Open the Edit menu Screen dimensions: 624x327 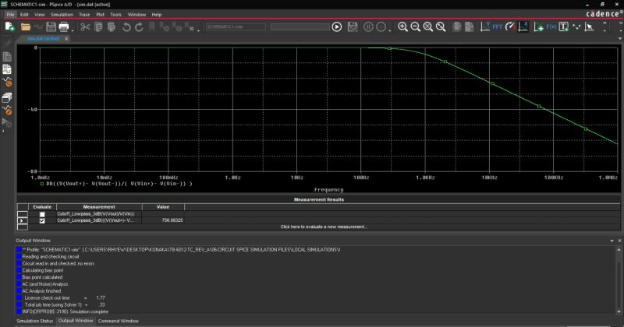click(24, 15)
